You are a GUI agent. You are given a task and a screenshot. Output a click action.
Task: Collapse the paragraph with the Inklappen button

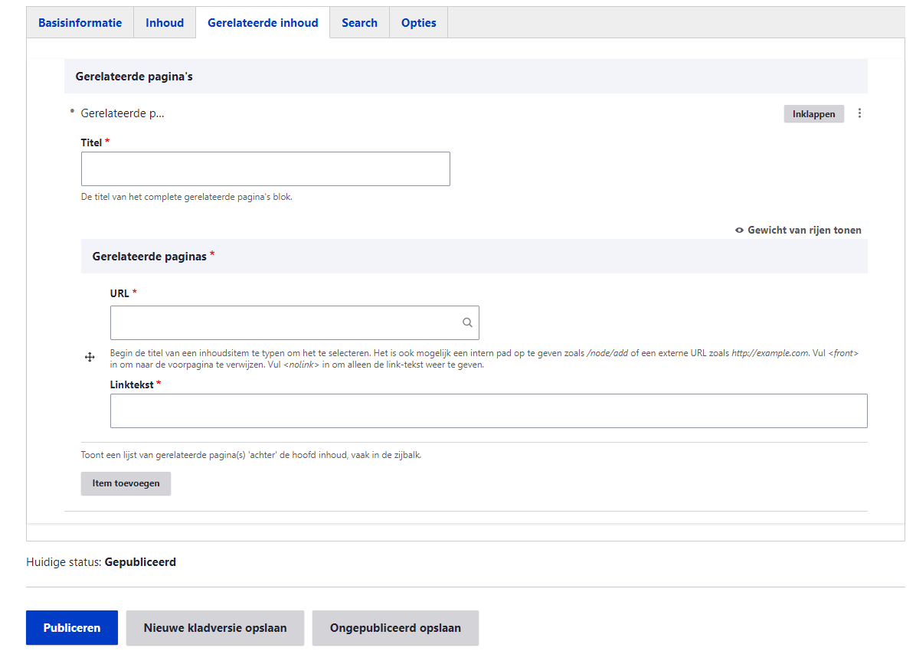pyautogui.click(x=813, y=114)
